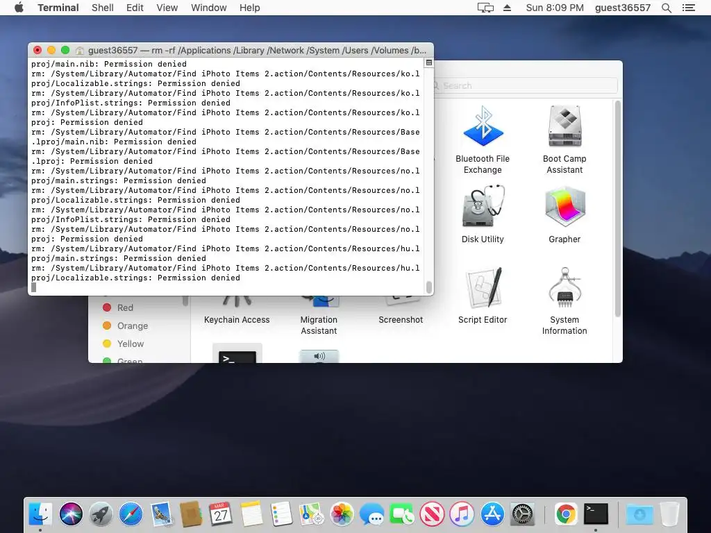711x533 pixels.
Task: Open Safari from the Dock
Action: [131, 514]
